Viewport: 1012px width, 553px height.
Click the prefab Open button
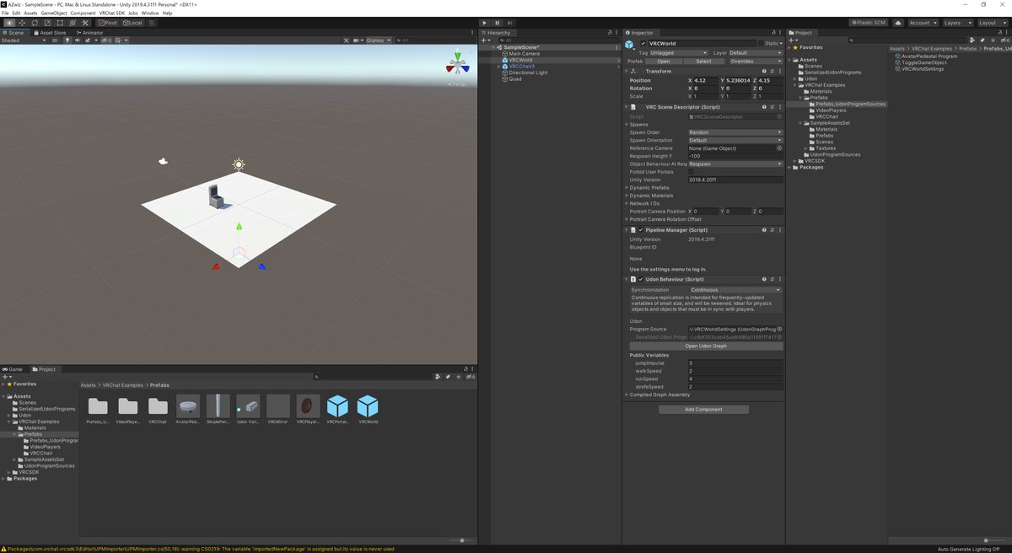(664, 62)
